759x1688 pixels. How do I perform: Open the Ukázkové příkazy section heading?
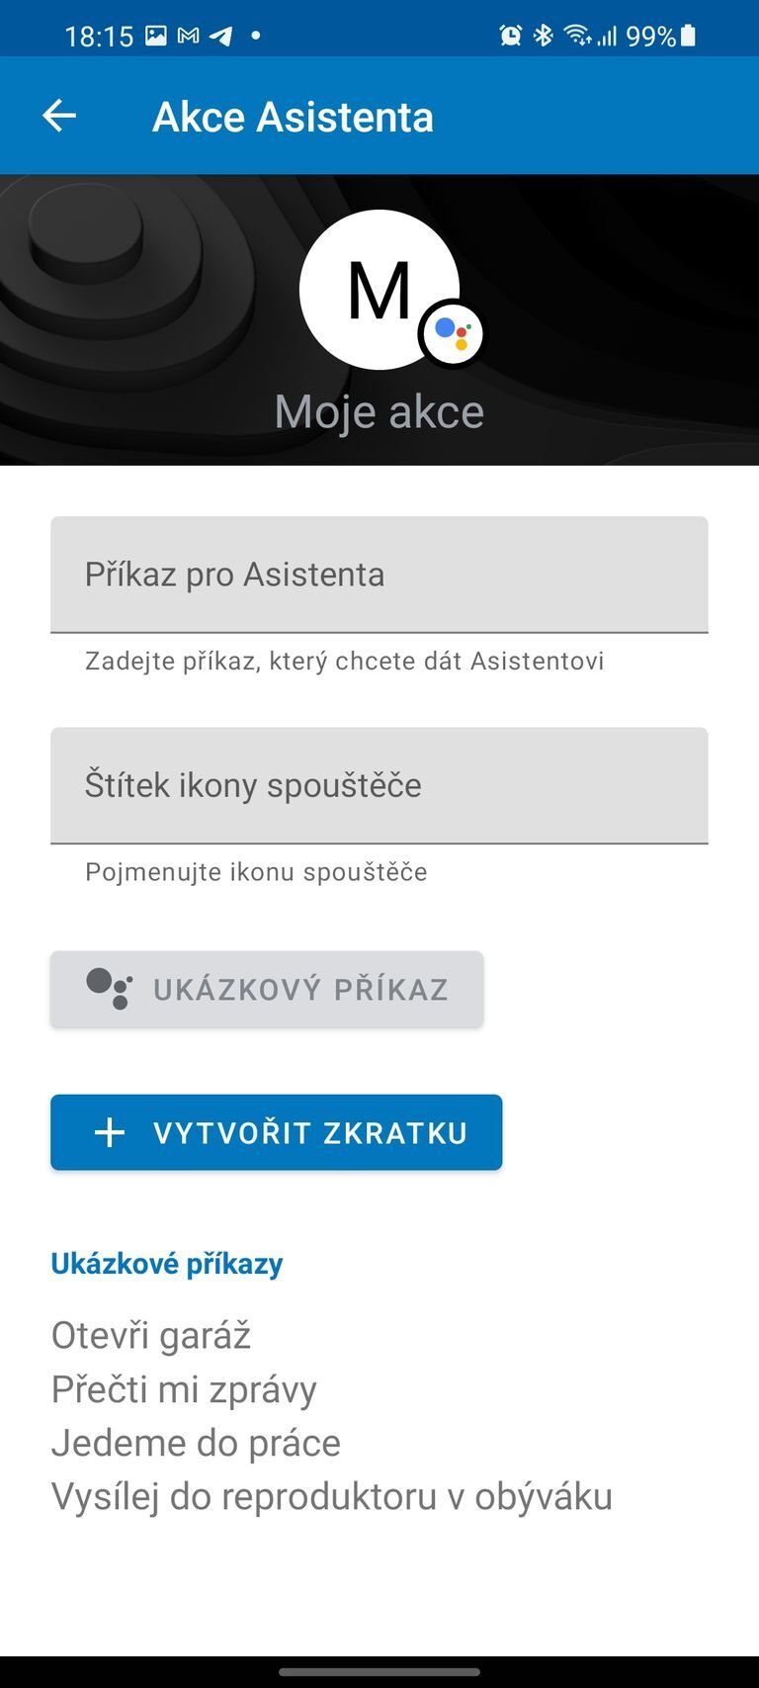166,1263
